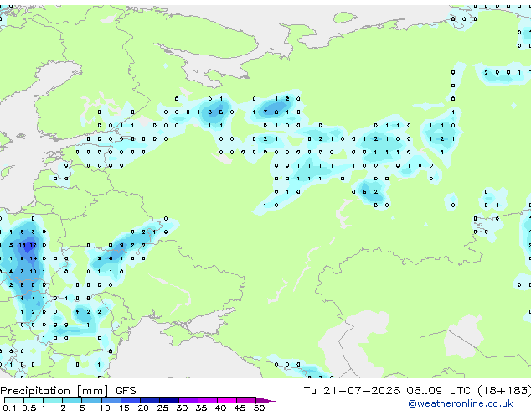Click the legend label '35'
This screenshot has height=411, width=531.
201,408
